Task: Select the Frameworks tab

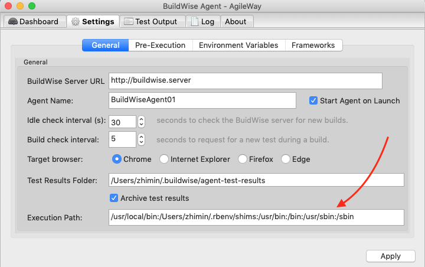Action: point(313,45)
